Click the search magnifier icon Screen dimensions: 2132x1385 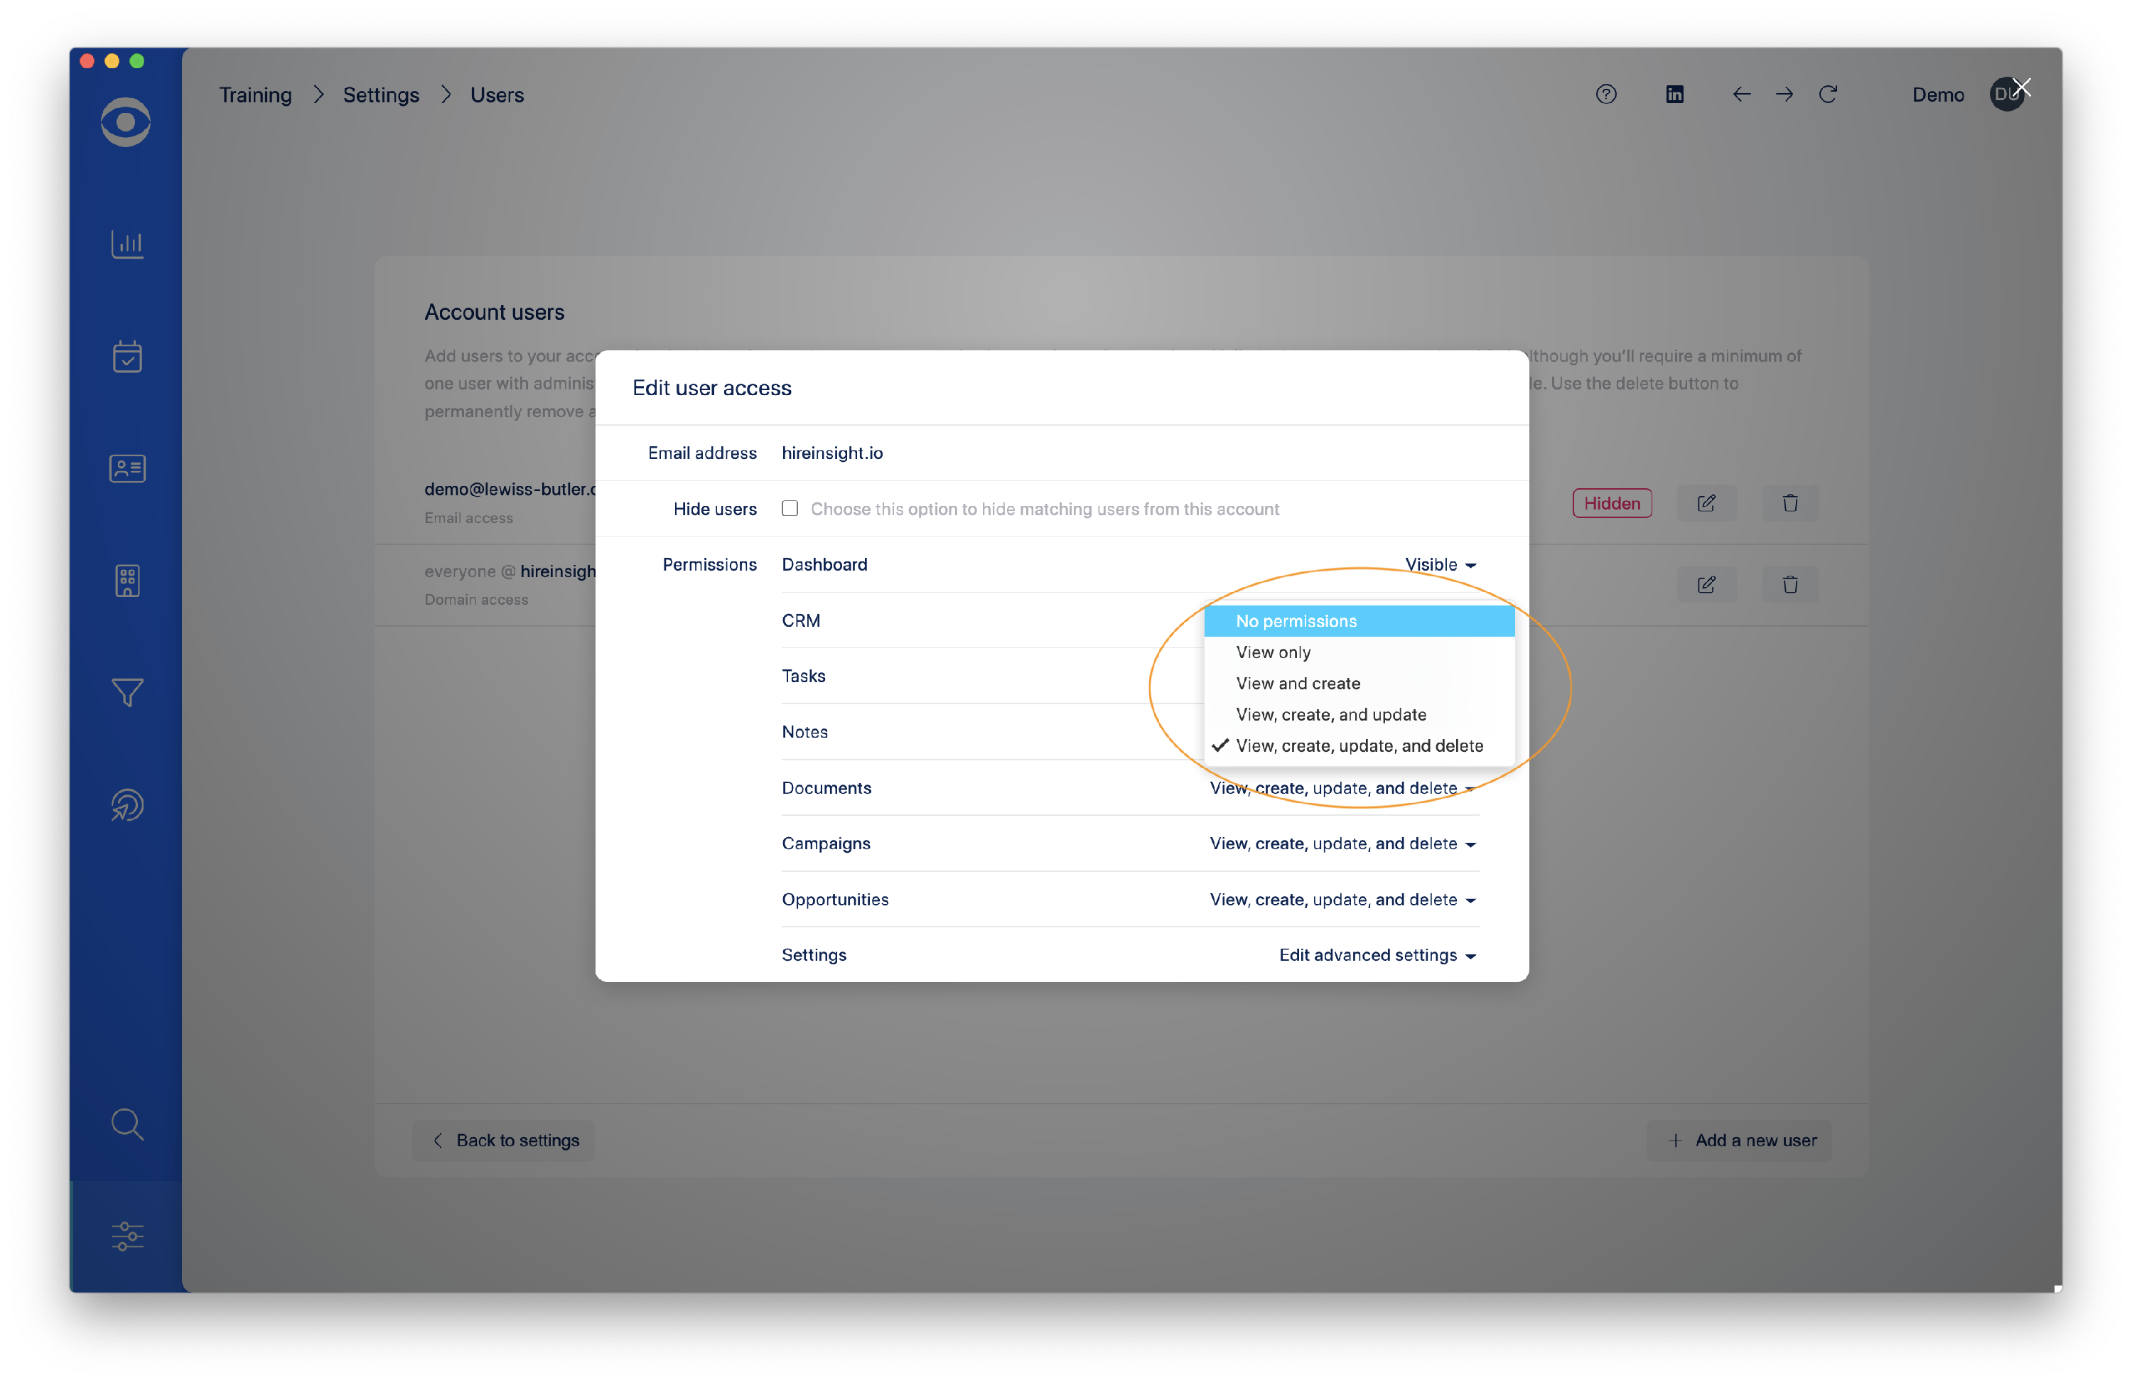click(127, 1123)
